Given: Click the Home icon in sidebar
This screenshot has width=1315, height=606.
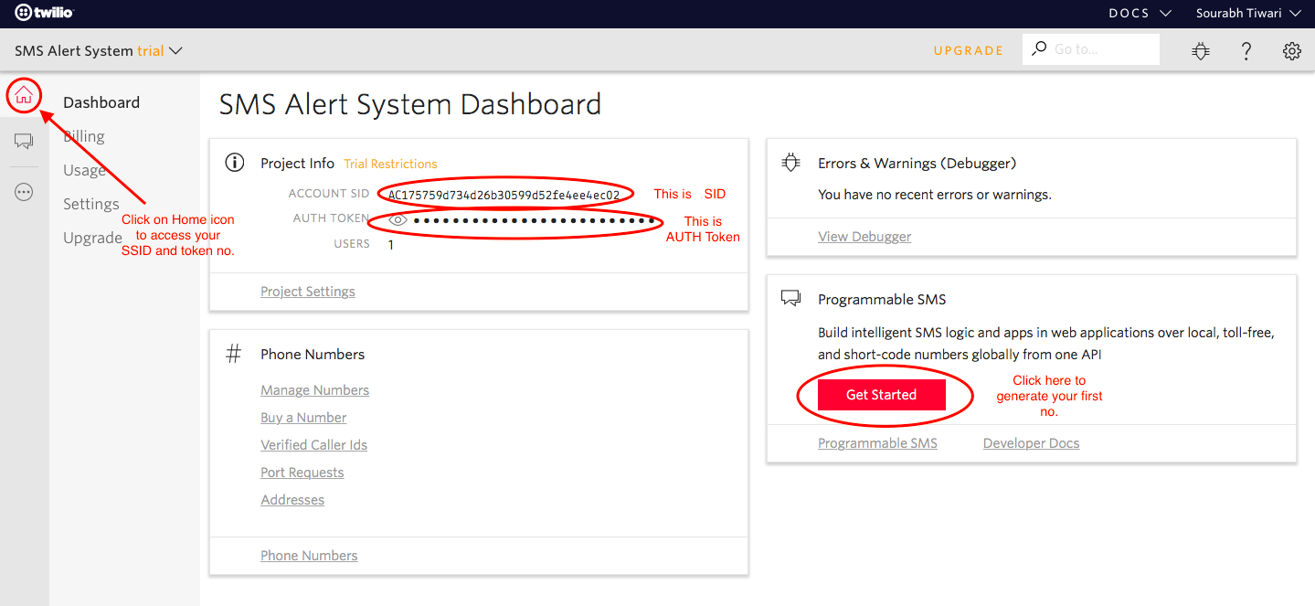Looking at the screenshot, I should [x=24, y=95].
